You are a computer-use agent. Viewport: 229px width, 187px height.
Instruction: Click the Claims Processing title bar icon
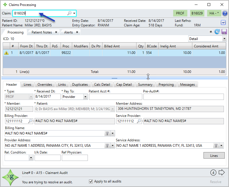(5, 5)
